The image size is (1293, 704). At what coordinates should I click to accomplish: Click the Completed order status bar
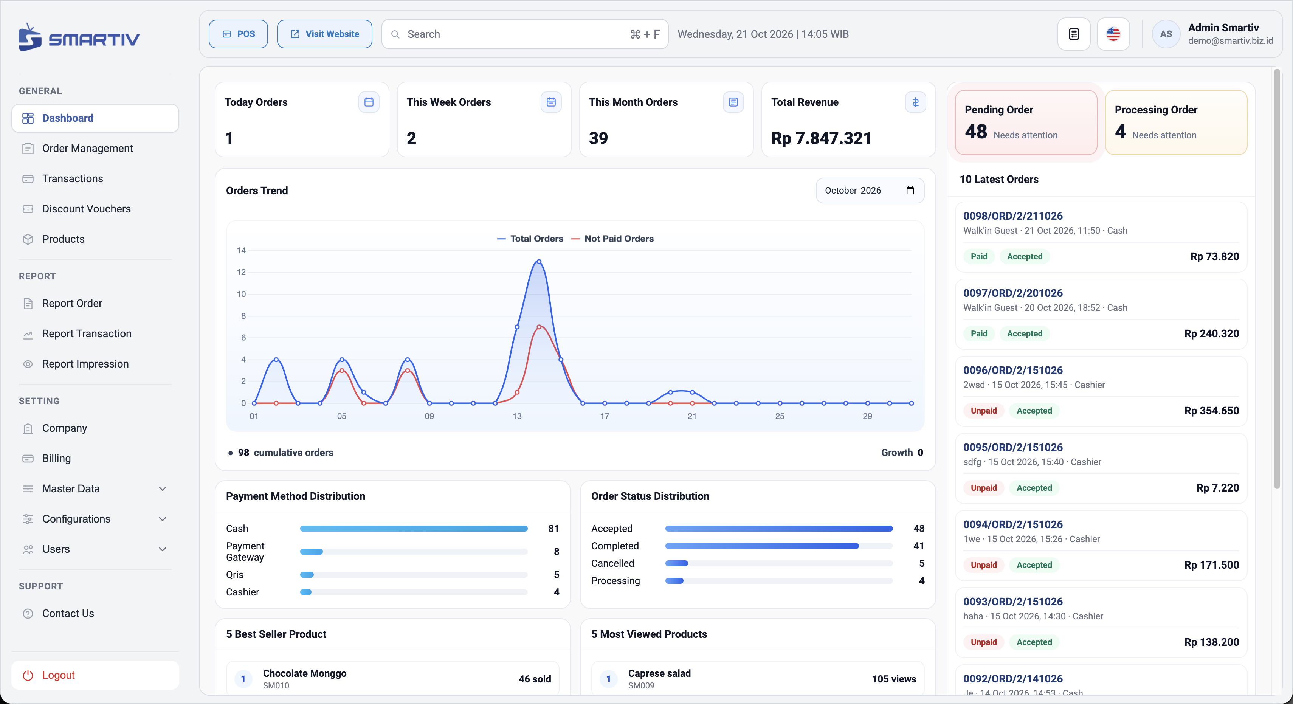click(x=778, y=546)
